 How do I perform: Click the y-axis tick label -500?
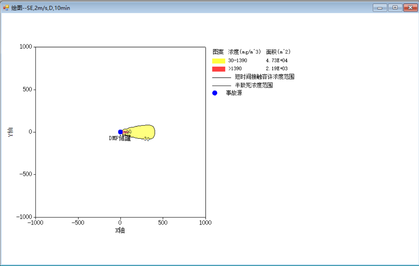(26, 174)
